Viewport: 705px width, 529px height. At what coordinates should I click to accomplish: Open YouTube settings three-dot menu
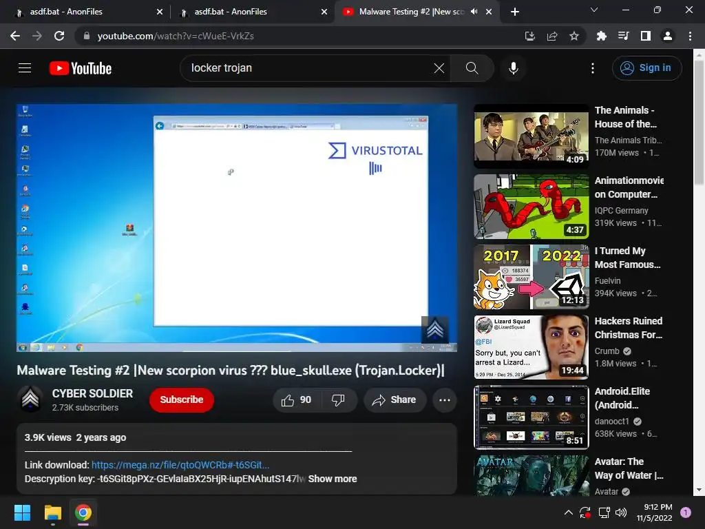[x=593, y=68]
